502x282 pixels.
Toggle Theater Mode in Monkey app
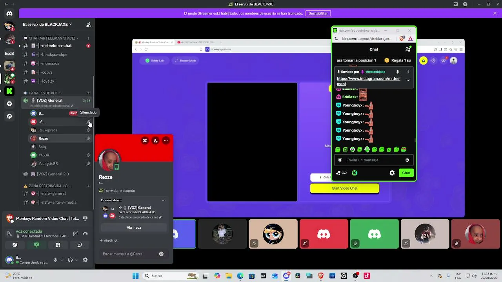(185, 60)
